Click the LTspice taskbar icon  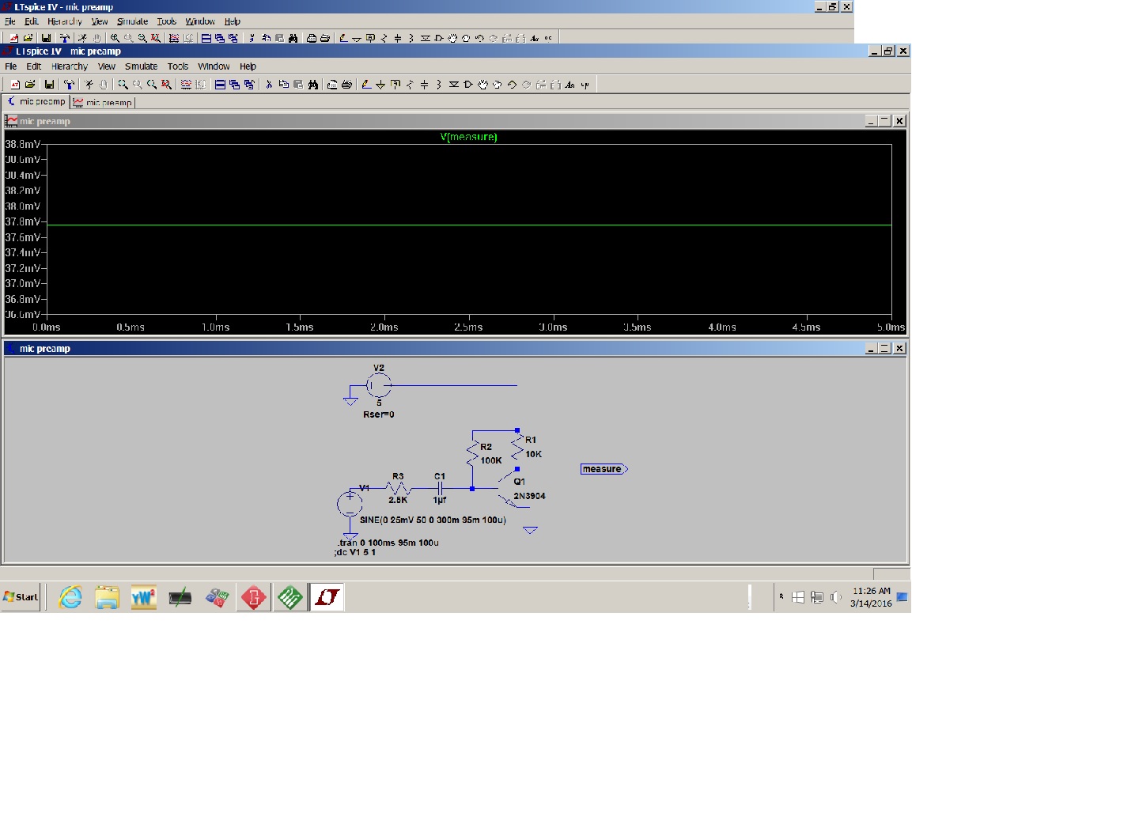click(x=327, y=597)
